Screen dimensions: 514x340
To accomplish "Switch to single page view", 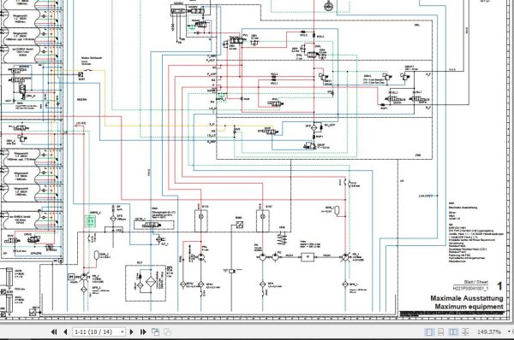I will click(x=429, y=331).
